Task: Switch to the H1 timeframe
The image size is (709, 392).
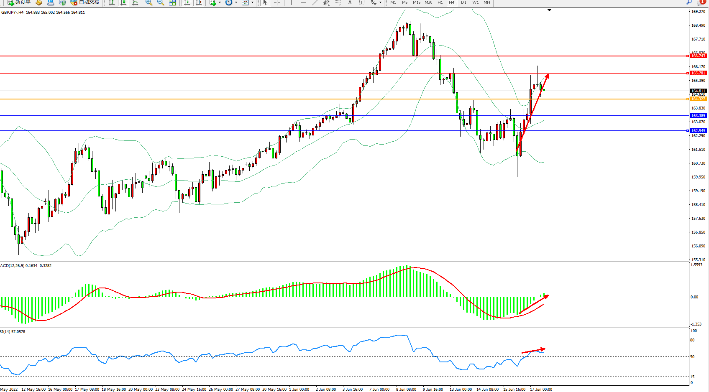Action: pos(440,3)
